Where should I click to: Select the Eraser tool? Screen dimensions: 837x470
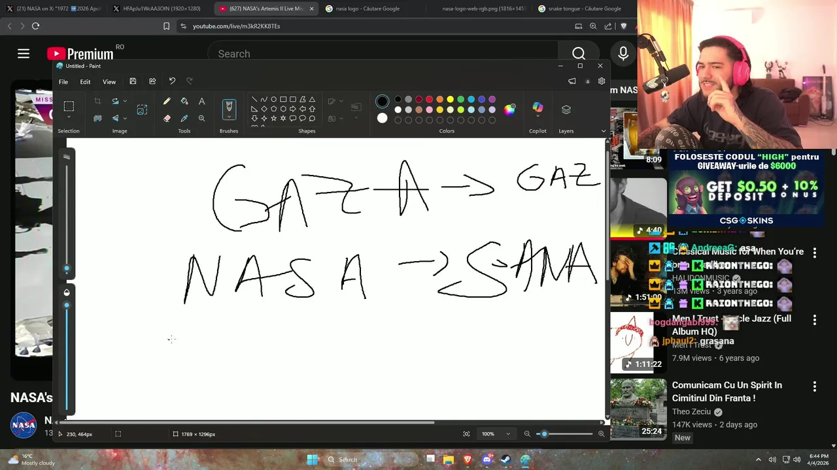[167, 118]
